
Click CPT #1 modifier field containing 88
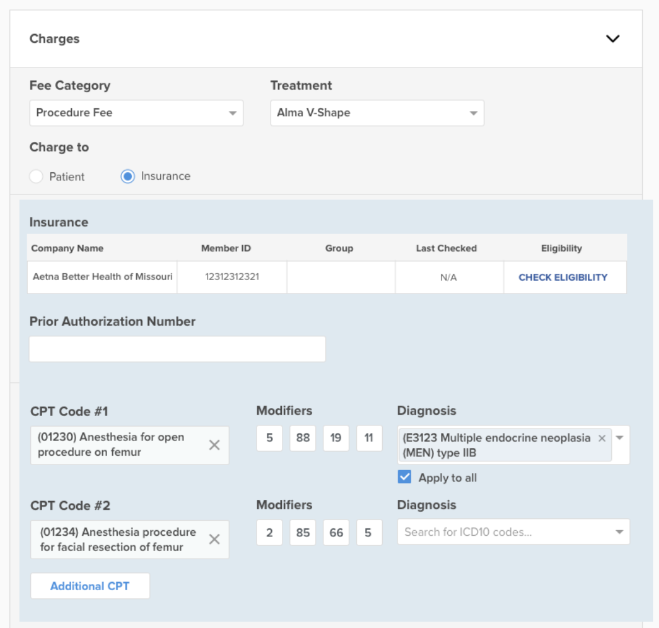303,438
